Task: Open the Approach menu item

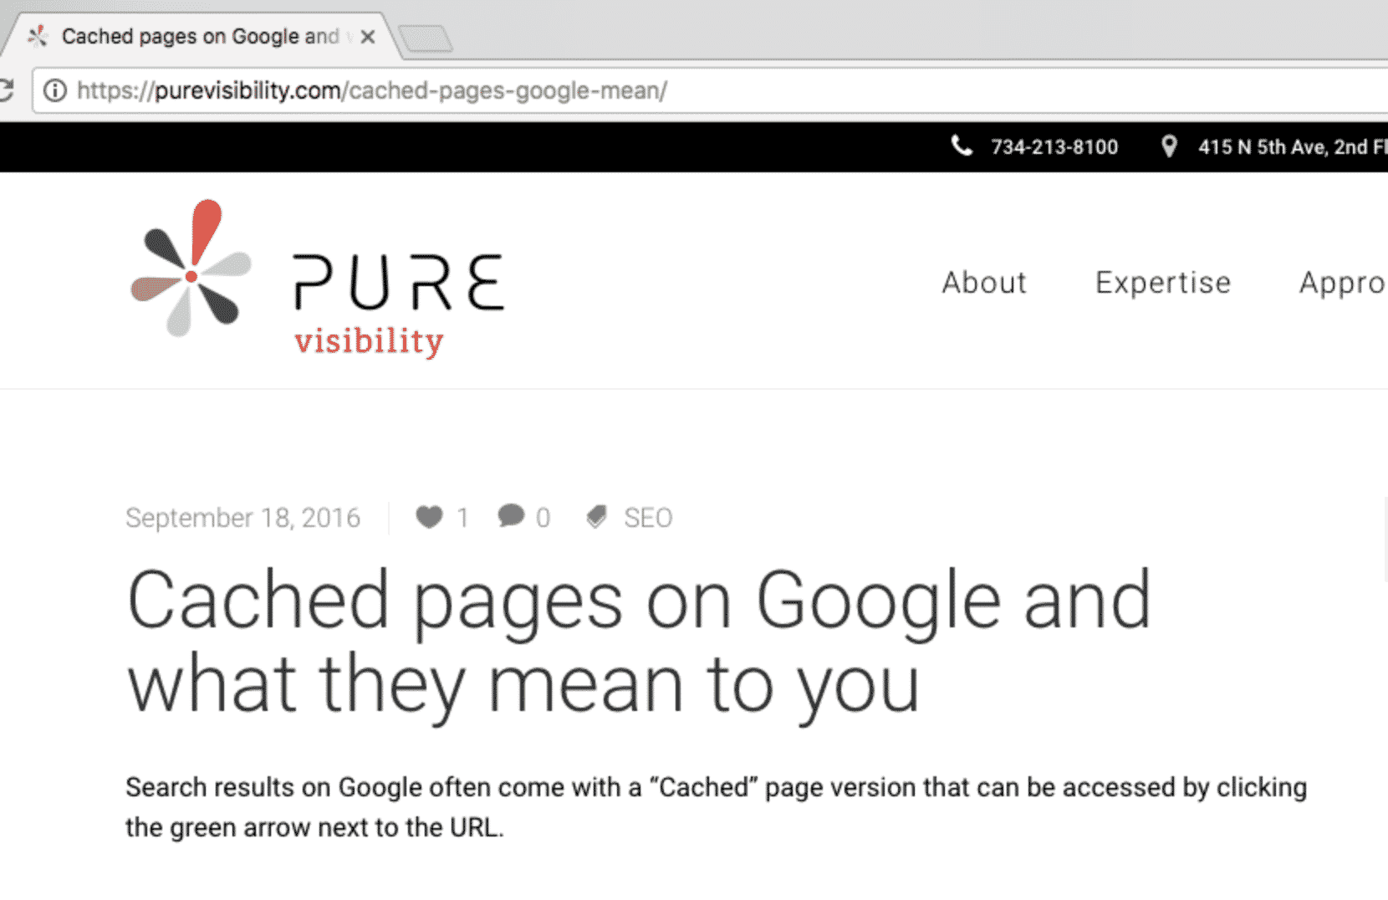Action: click(x=1343, y=283)
